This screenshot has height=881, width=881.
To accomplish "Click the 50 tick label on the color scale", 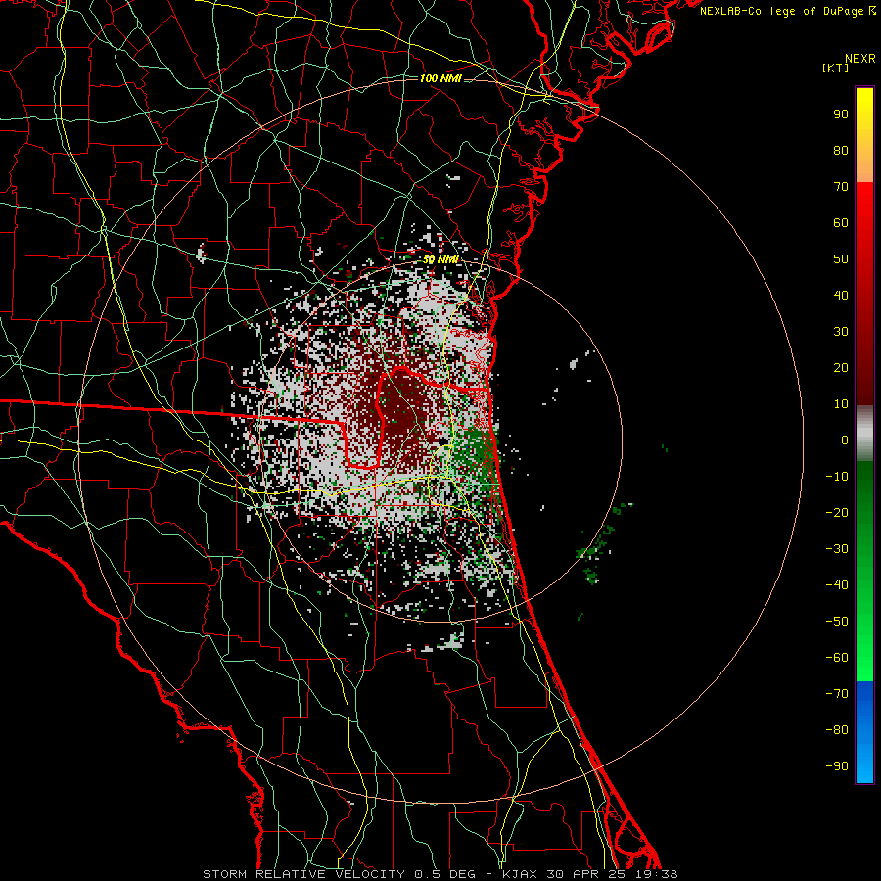I will 841,259.
